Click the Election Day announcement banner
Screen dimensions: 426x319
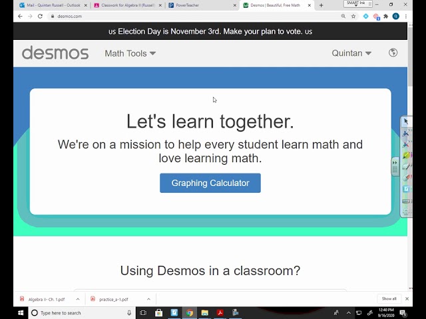point(210,31)
